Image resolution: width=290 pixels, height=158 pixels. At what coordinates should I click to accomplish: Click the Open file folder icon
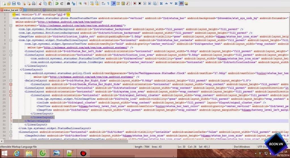point(9,3)
